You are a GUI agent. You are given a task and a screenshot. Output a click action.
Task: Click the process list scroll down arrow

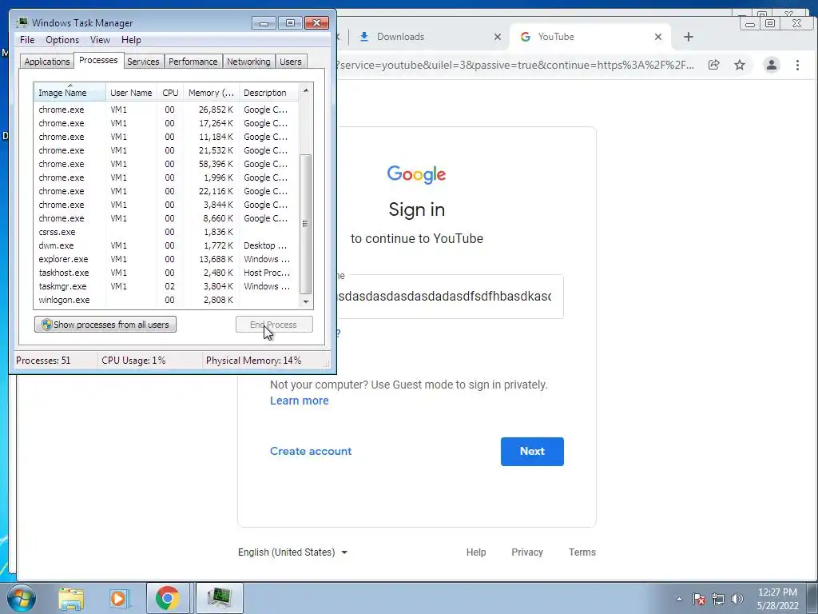[x=306, y=301]
